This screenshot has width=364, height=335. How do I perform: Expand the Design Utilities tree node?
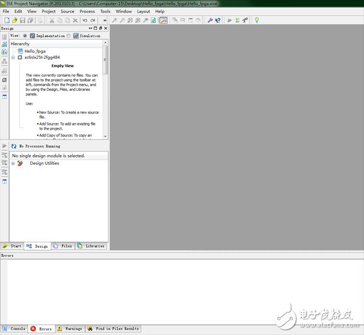[x=13, y=164]
